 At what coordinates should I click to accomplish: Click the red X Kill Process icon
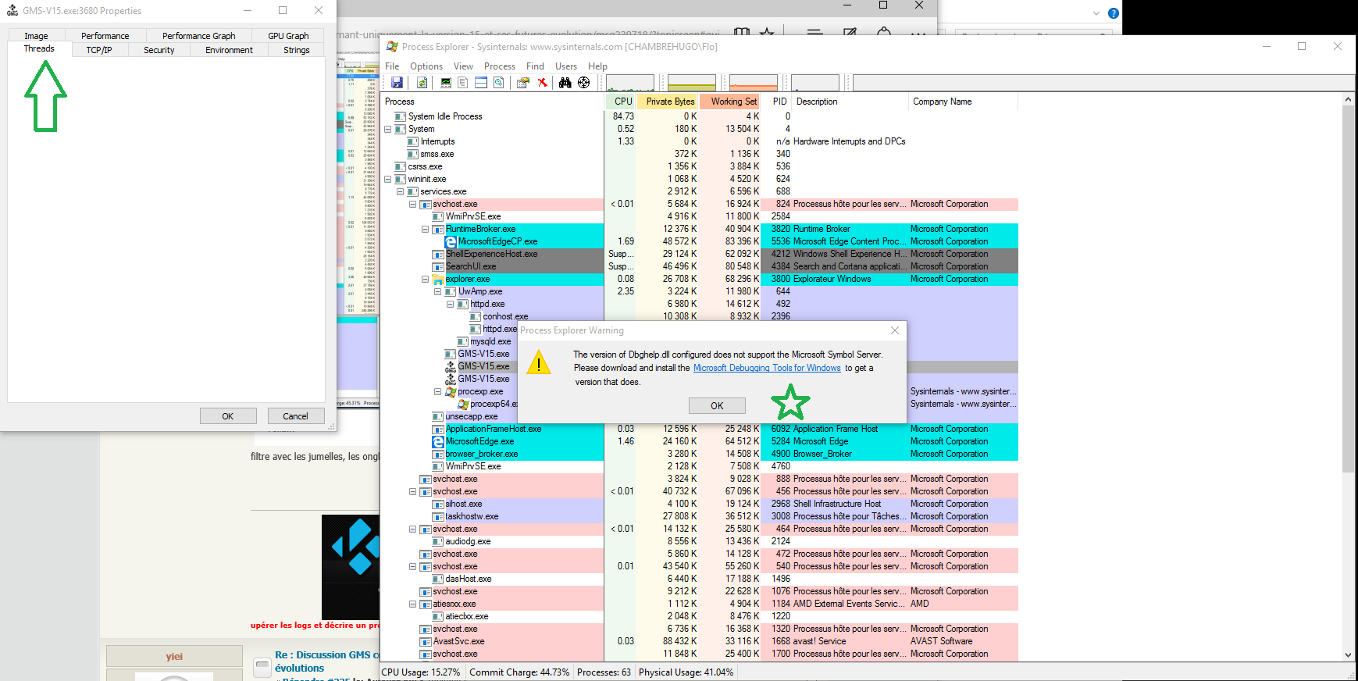pyautogui.click(x=542, y=83)
